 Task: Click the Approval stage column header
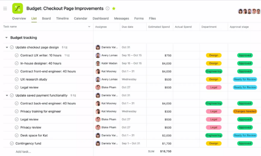click(x=239, y=27)
